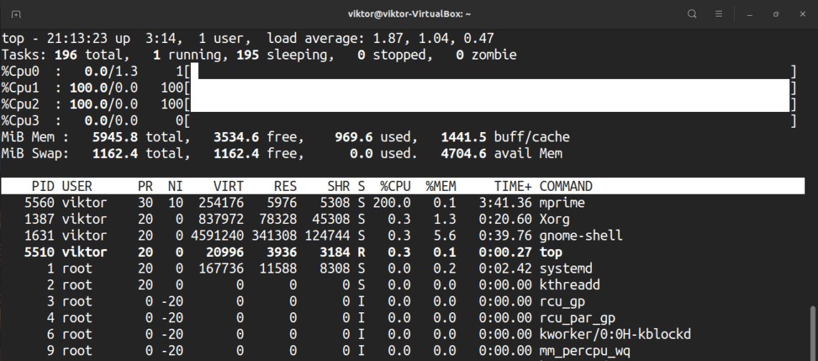
Task: Click the 3:41.36 time value
Action: (506, 202)
